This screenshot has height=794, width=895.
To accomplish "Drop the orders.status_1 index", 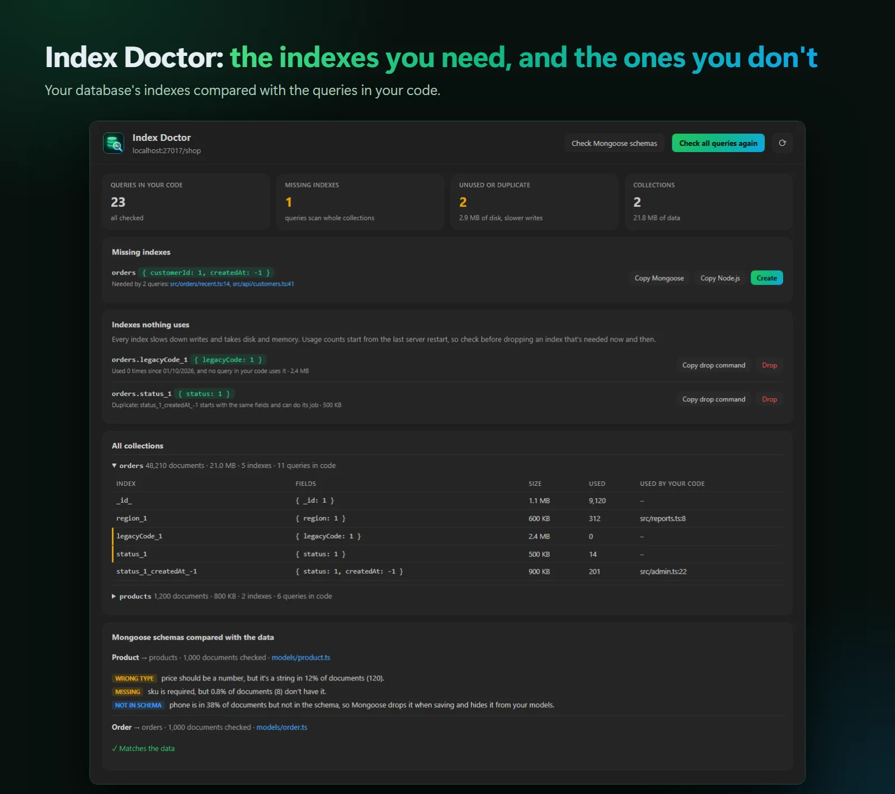I will (769, 399).
